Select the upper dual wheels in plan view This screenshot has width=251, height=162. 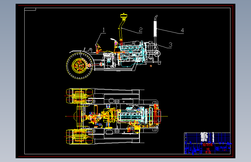pyautogui.click(x=80, y=96)
